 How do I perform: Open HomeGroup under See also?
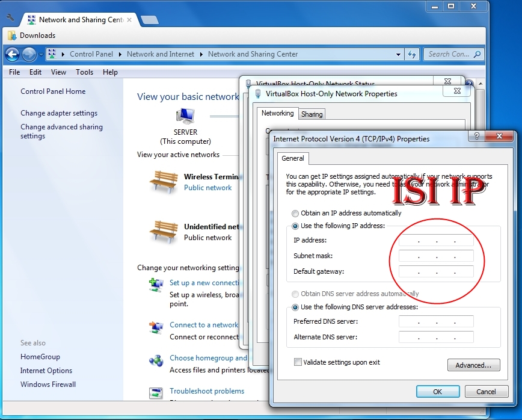pos(40,357)
